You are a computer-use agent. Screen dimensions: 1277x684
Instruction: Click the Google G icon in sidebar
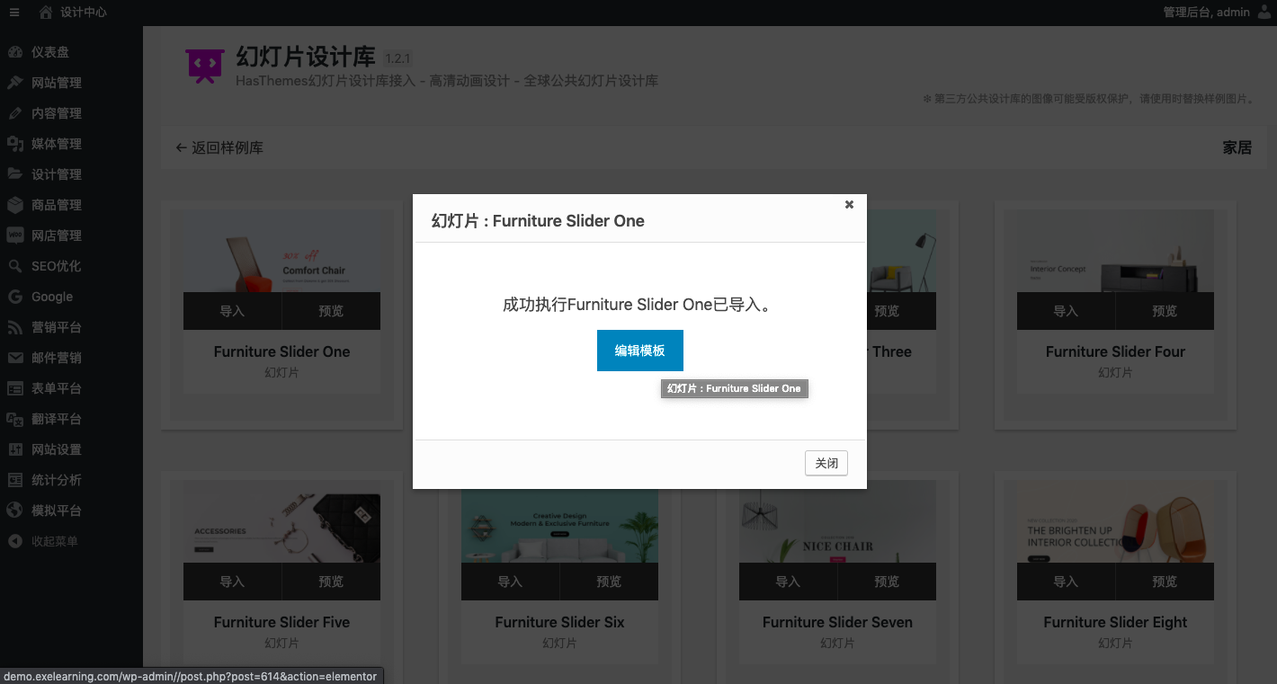(x=15, y=297)
